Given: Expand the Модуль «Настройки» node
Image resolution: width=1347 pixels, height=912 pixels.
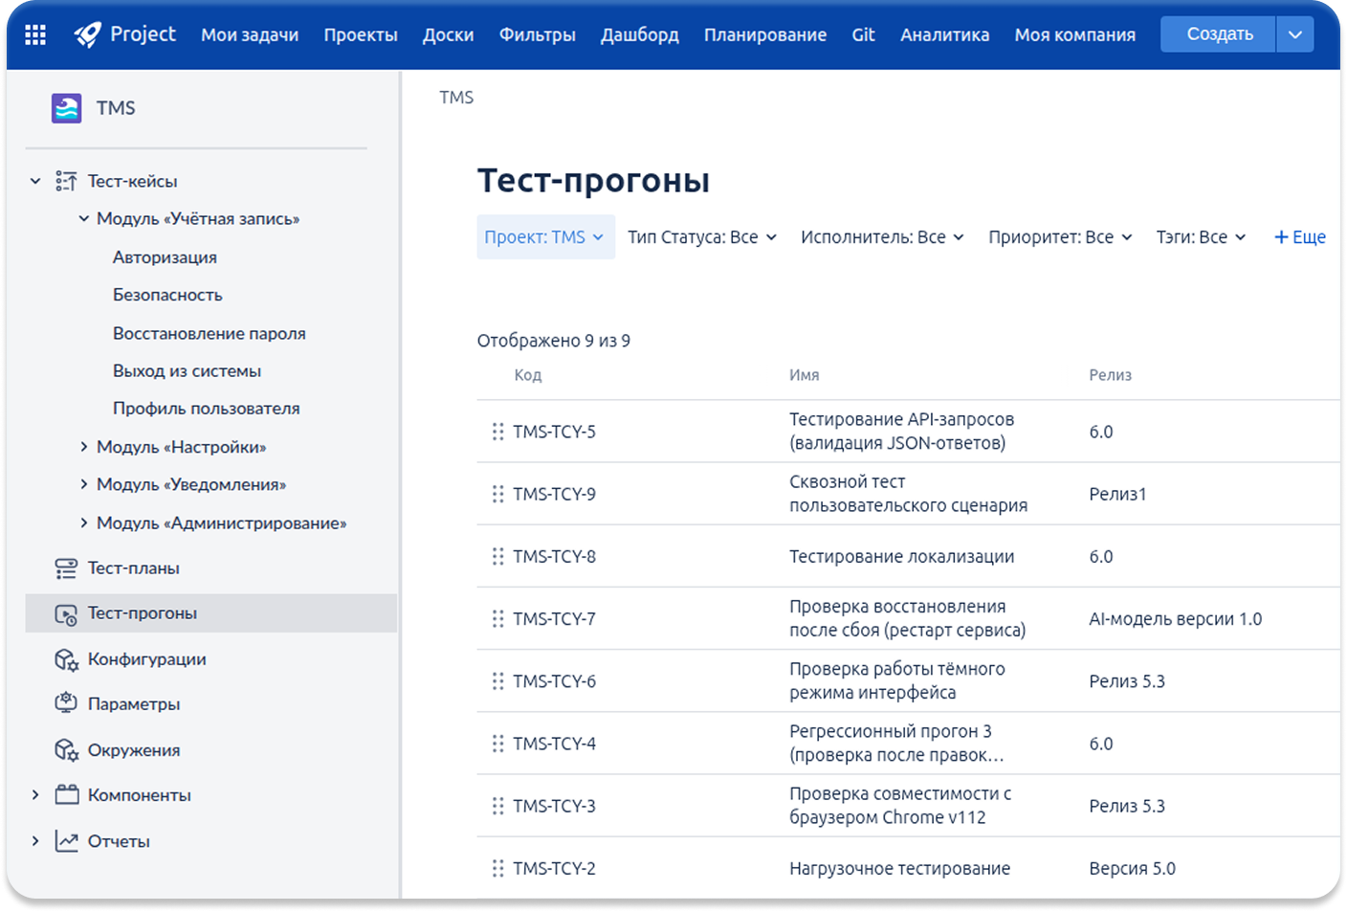Looking at the screenshot, I should tap(84, 447).
